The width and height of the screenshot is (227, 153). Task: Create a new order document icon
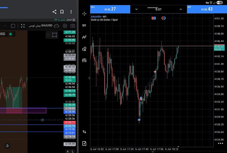84,143
